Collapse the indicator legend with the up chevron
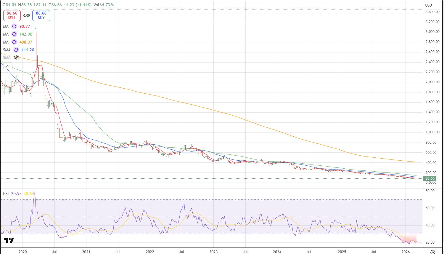This screenshot has width=444, height=254. [8, 66]
